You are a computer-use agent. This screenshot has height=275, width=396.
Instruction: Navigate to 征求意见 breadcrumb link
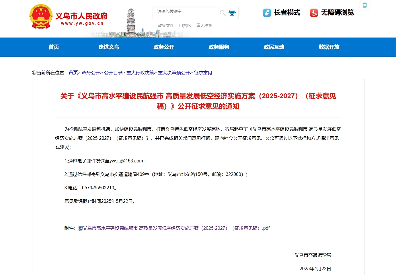203,73
